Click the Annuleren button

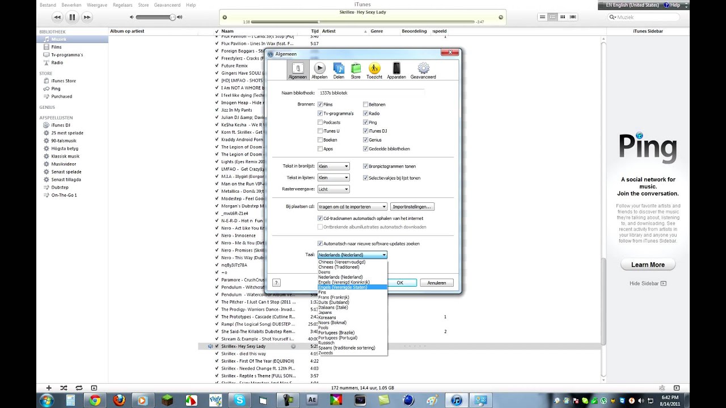click(437, 283)
